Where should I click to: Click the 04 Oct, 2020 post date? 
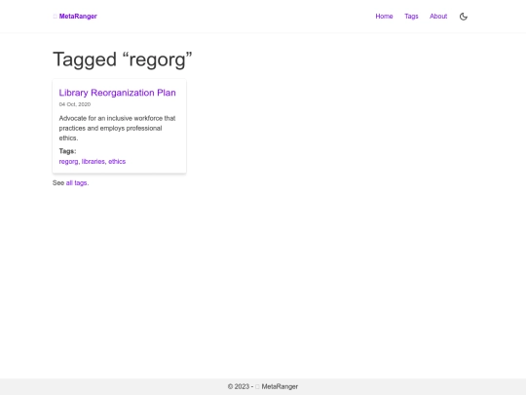pos(75,104)
